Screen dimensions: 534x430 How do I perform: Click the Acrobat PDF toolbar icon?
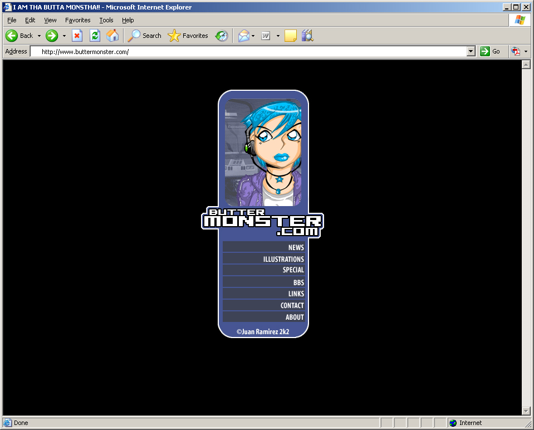click(516, 51)
